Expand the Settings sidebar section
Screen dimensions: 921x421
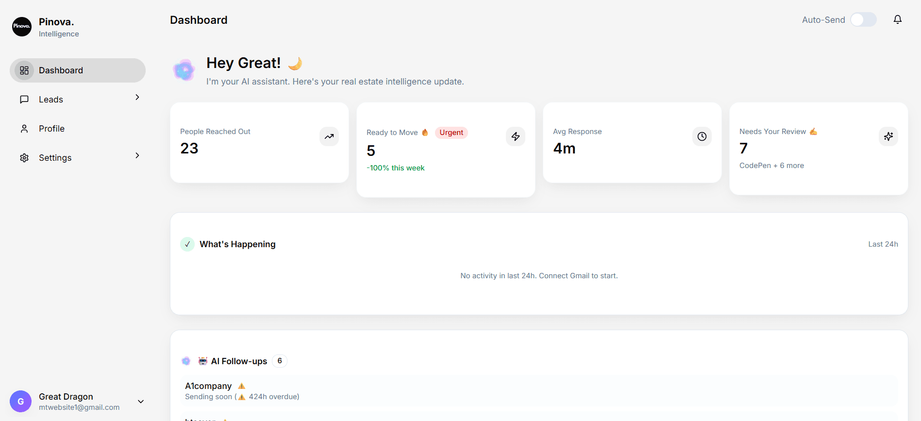click(x=137, y=155)
